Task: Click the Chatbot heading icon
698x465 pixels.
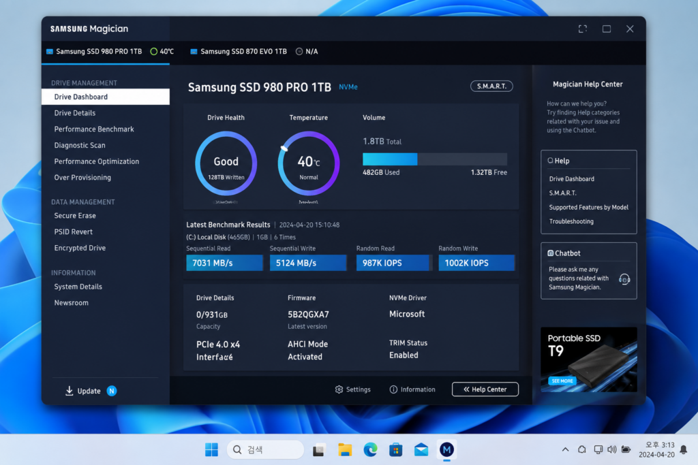Action: [x=550, y=253]
